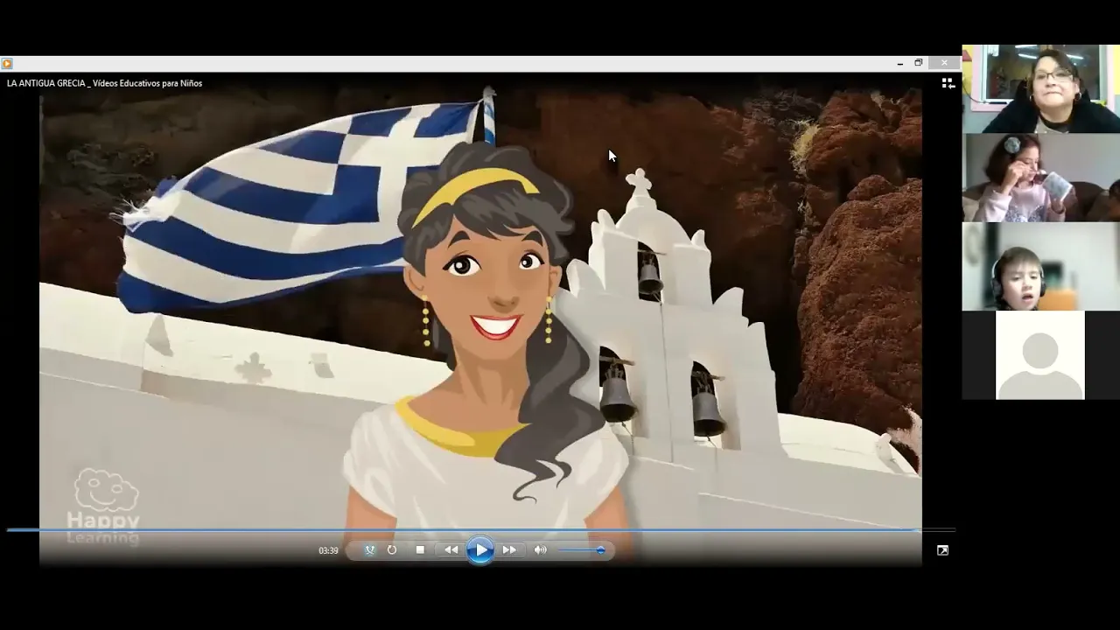The width and height of the screenshot is (1120, 630).
Task: Click the fast forward next button
Action: pos(509,550)
